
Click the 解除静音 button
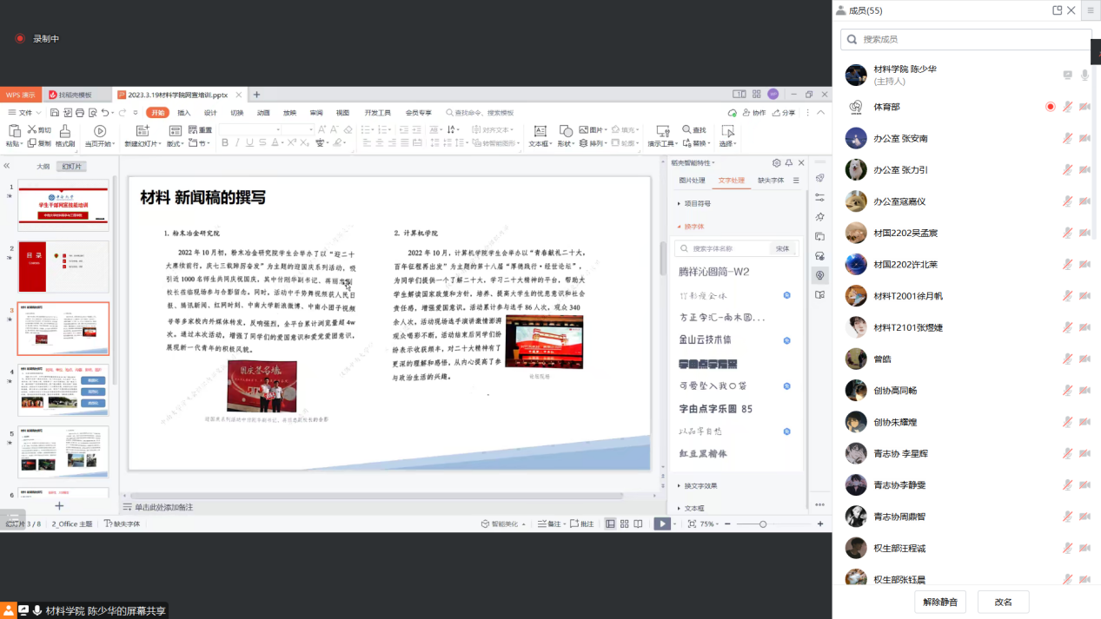pos(939,602)
